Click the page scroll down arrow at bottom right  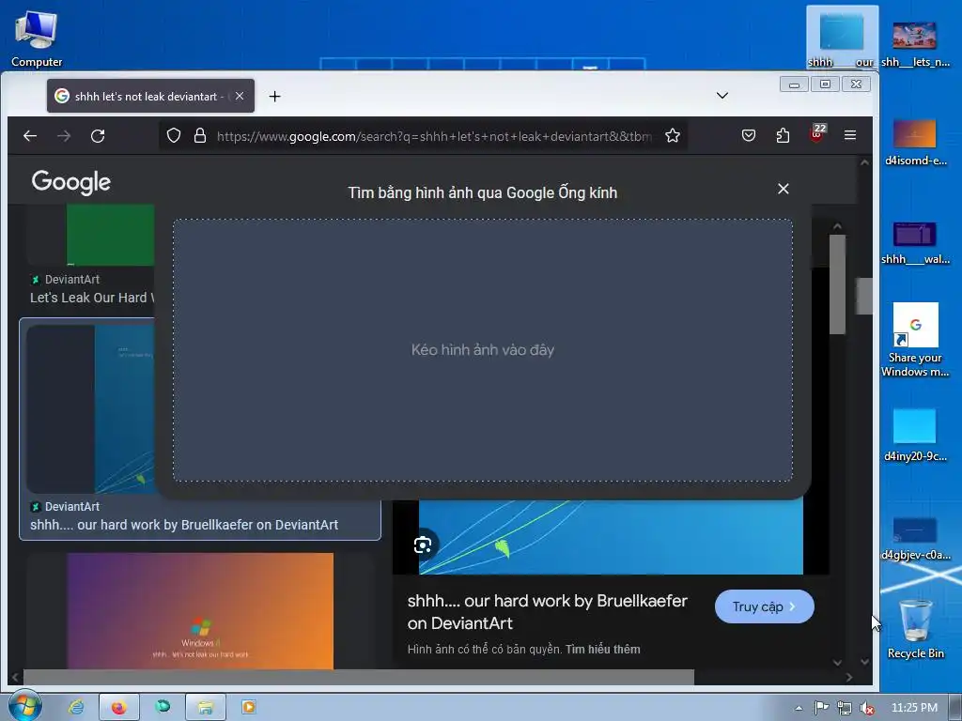pyautogui.click(x=864, y=662)
